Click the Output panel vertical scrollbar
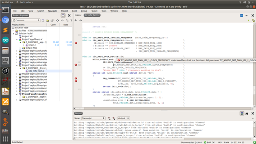256x144 pixels. click(x=254, y=129)
